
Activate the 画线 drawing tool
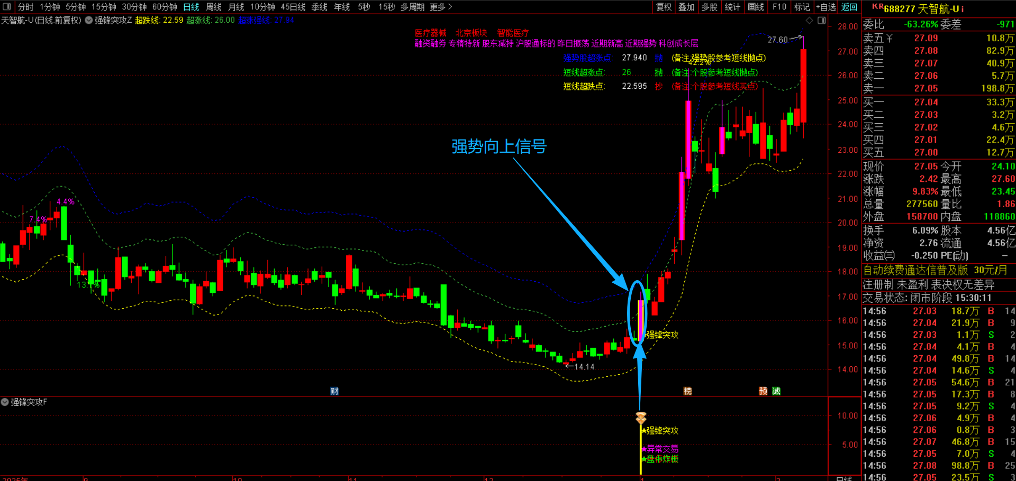(756, 7)
